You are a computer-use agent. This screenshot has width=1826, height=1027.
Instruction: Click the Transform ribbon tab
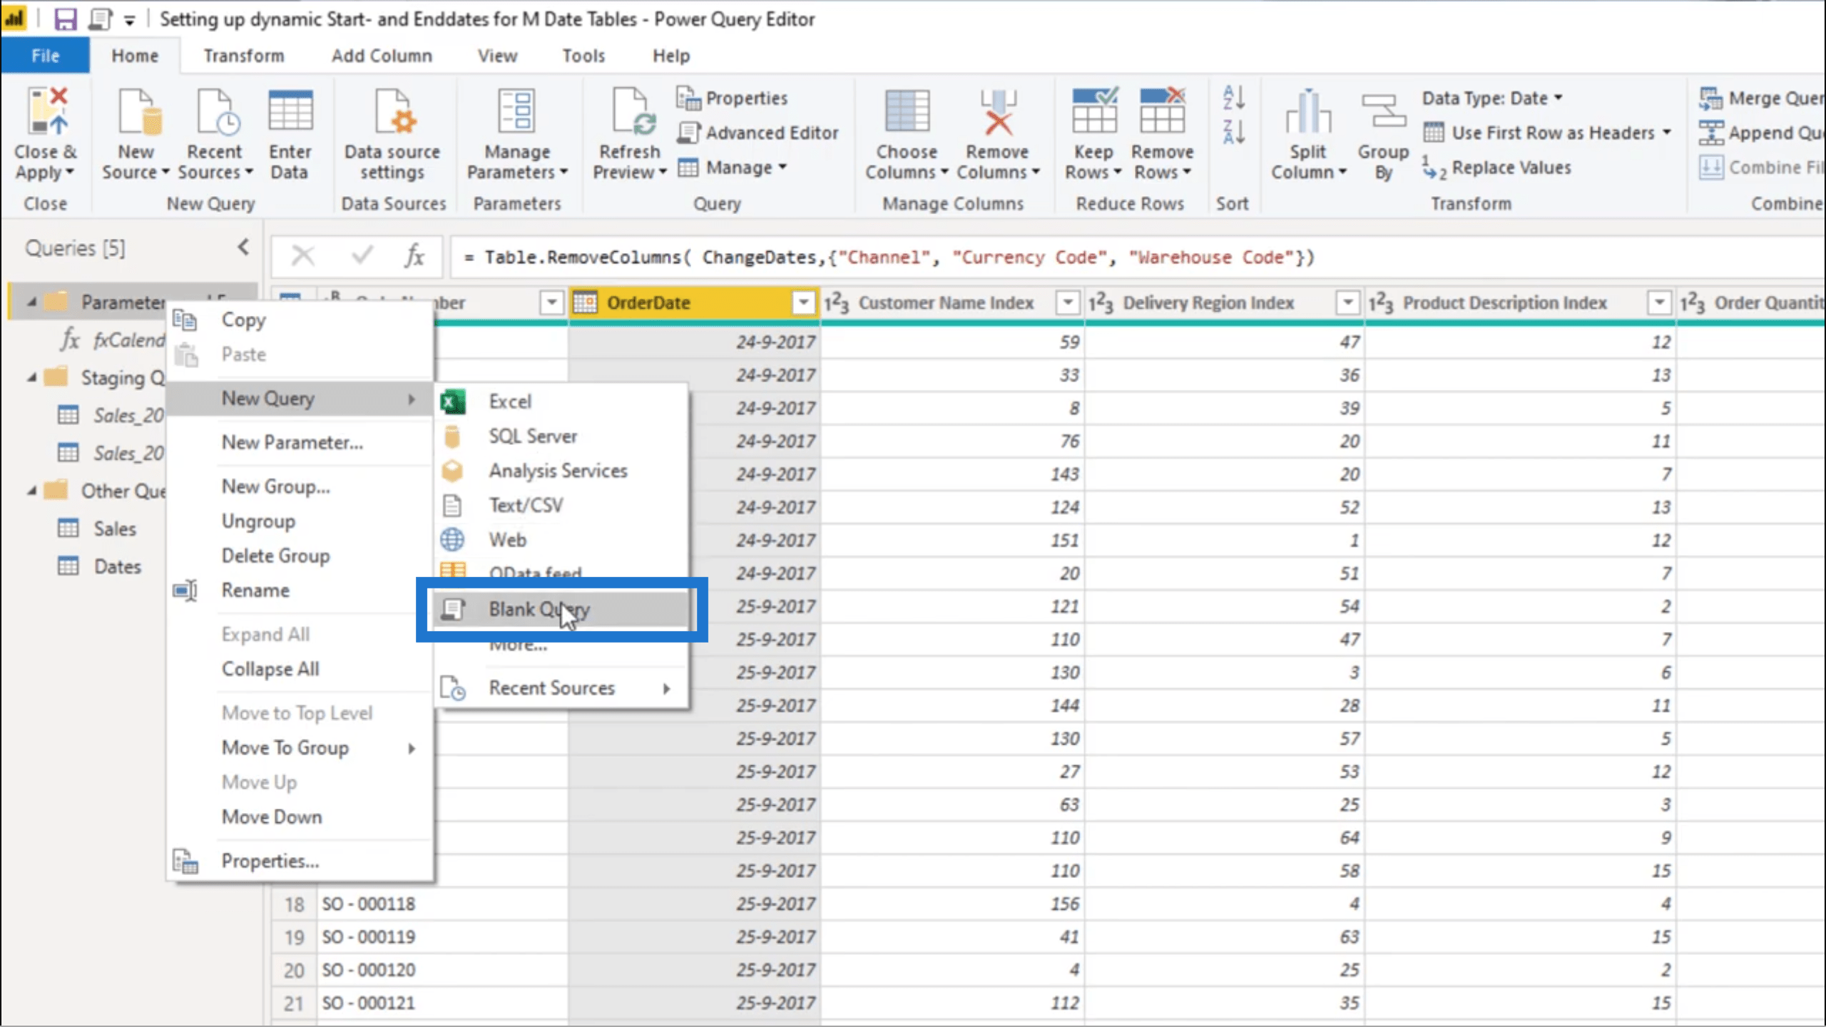click(x=245, y=55)
